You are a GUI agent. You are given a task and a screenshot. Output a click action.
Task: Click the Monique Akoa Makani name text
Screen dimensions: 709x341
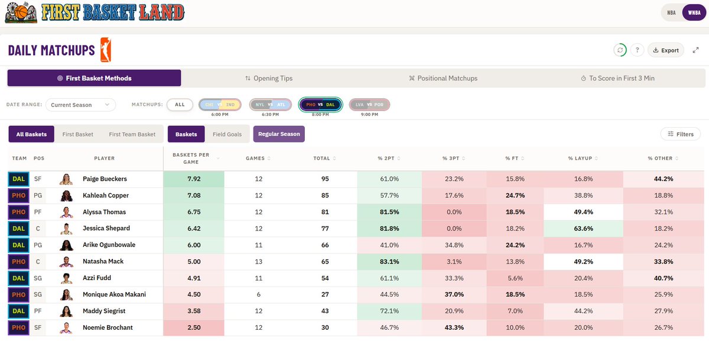(x=115, y=294)
